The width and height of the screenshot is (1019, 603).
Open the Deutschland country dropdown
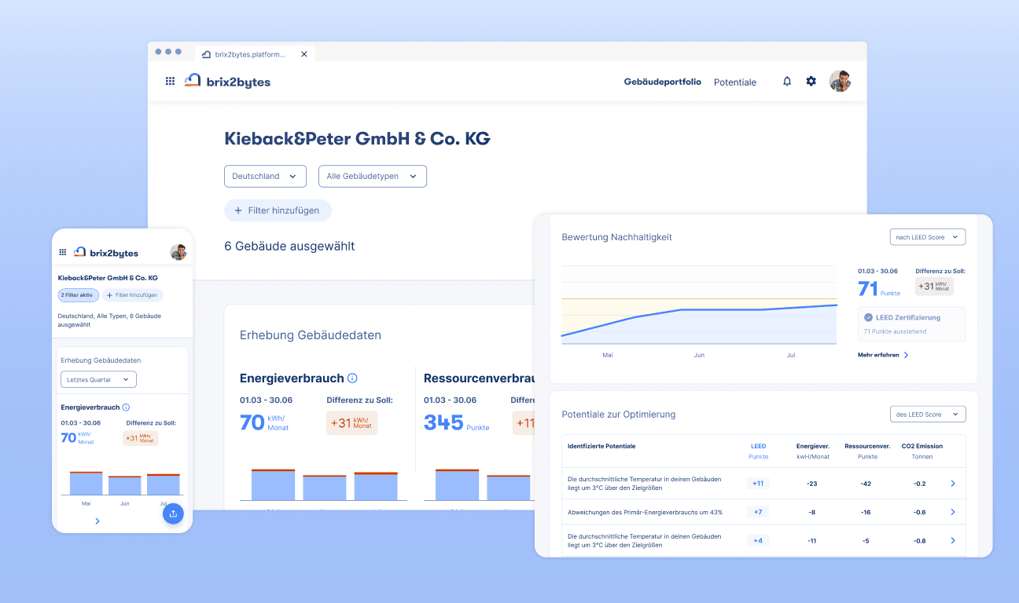[x=265, y=177]
